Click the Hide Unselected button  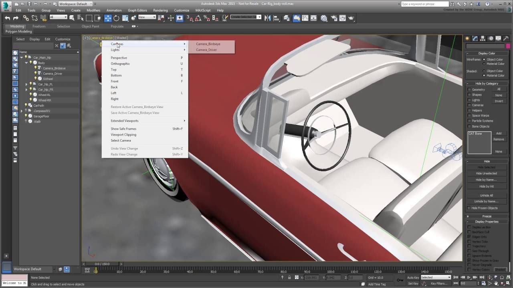click(x=486, y=174)
